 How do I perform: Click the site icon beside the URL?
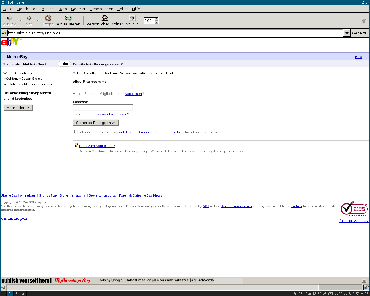pyautogui.click(x=4, y=33)
